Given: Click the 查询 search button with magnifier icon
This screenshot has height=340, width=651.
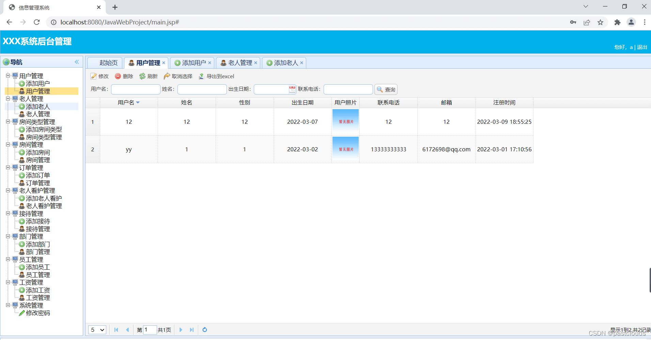Looking at the screenshot, I should (x=386, y=89).
